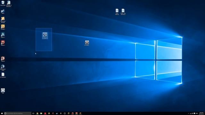205x115 pixels.
Task: Open the taskbar clock and date
Action: [201, 113]
